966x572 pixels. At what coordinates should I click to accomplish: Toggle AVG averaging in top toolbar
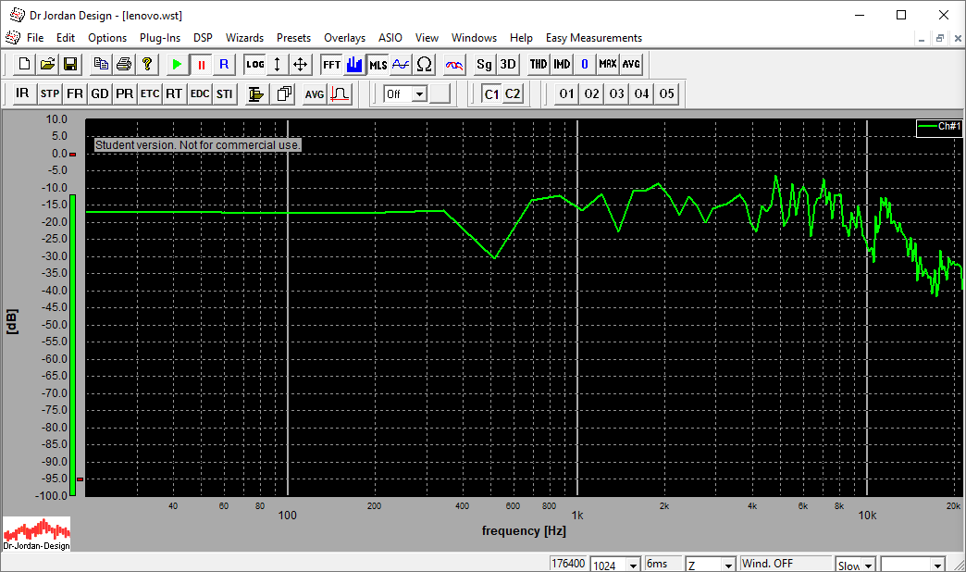point(631,64)
